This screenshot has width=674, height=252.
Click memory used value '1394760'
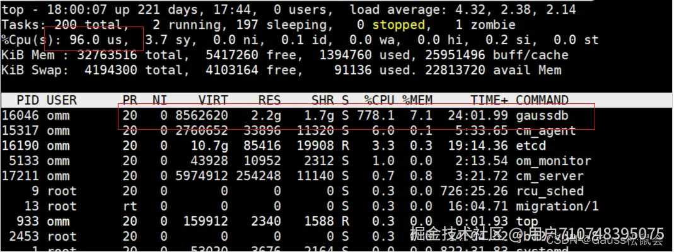tap(346, 55)
